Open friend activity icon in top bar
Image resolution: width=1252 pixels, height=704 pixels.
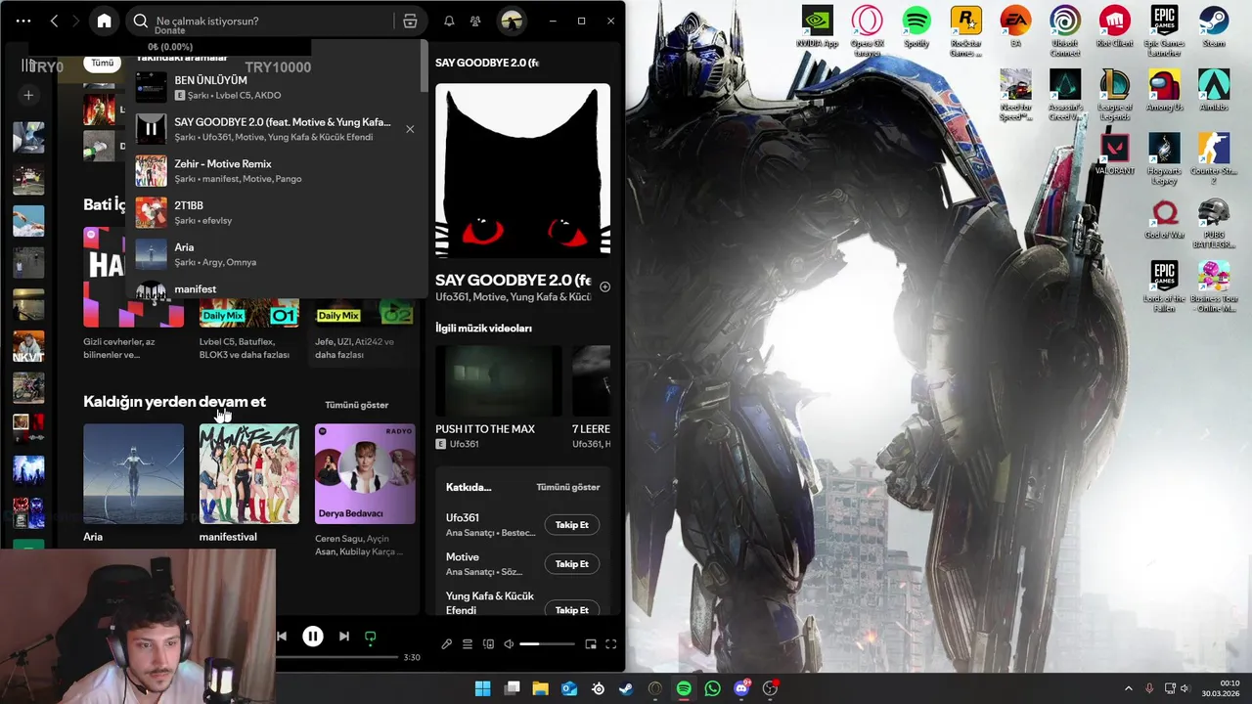coord(475,21)
